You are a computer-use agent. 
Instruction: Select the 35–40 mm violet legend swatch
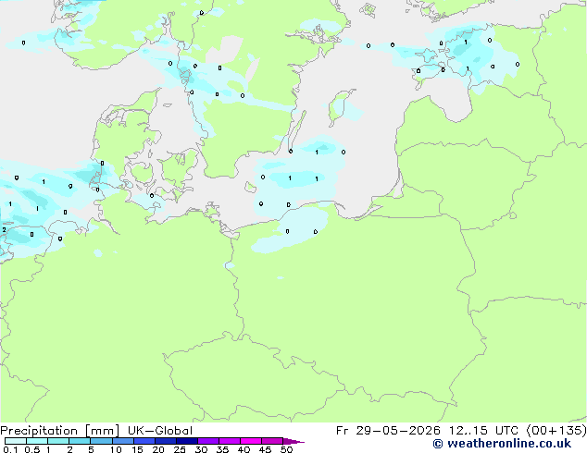tap(230, 441)
